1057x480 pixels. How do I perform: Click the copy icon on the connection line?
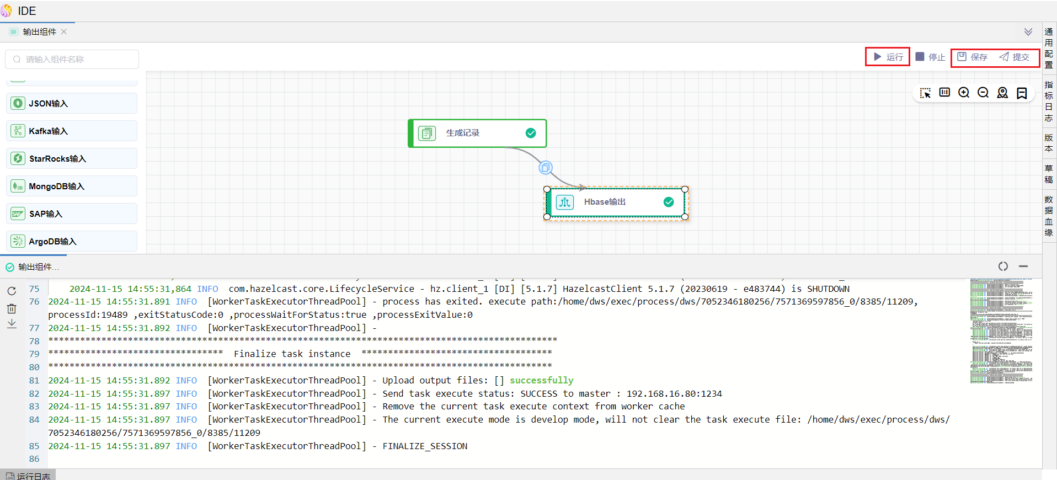(545, 168)
